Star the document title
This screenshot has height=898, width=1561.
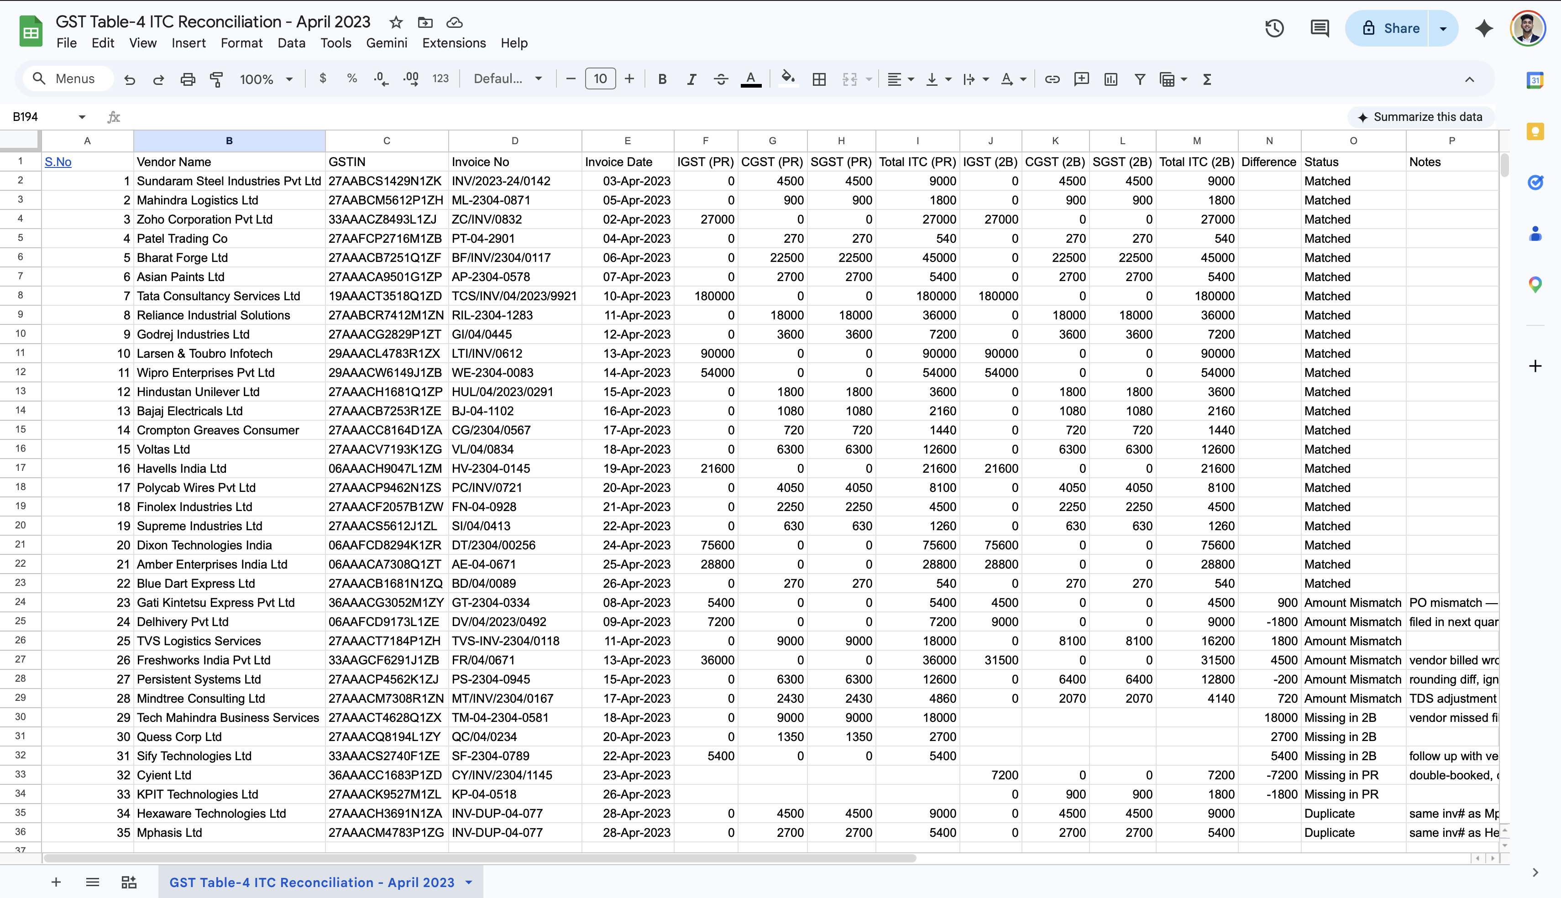click(396, 22)
